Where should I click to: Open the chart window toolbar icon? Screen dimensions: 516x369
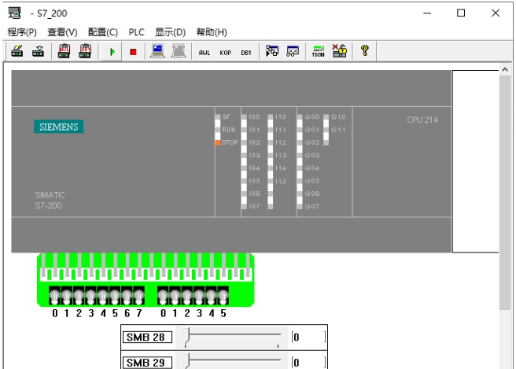pyautogui.click(x=293, y=51)
